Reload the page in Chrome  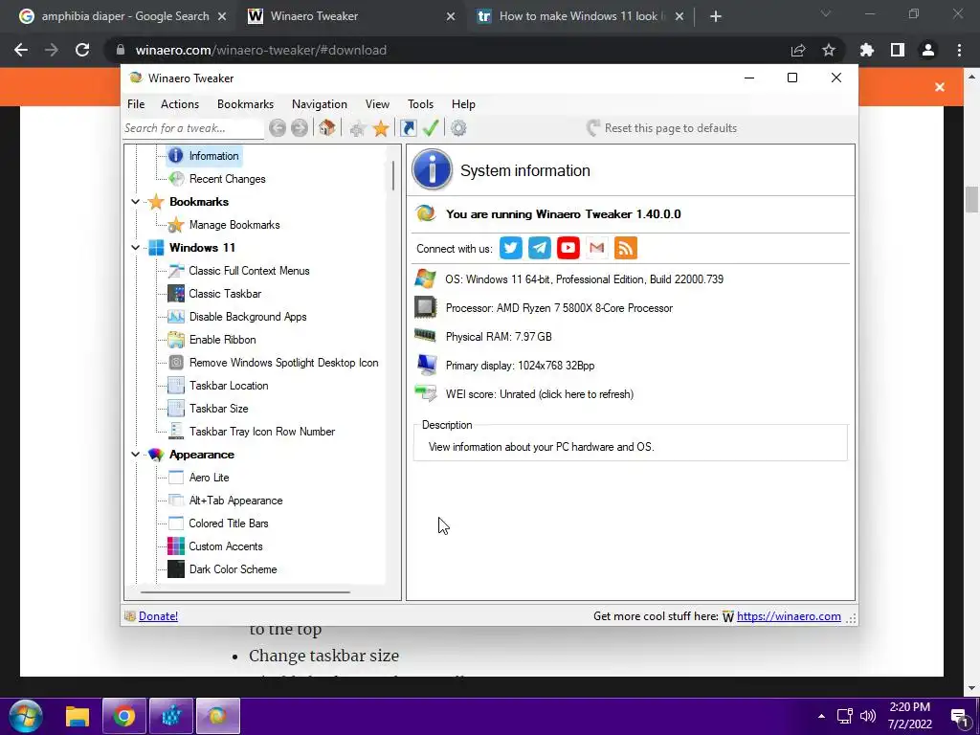[82, 50]
